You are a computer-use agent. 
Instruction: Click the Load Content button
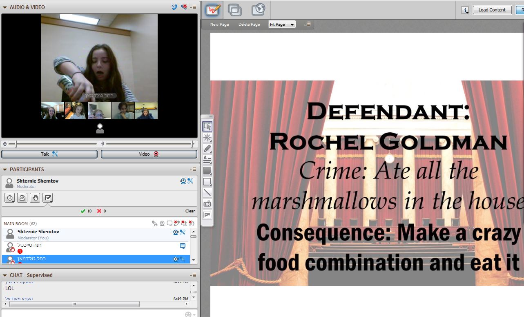point(492,10)
